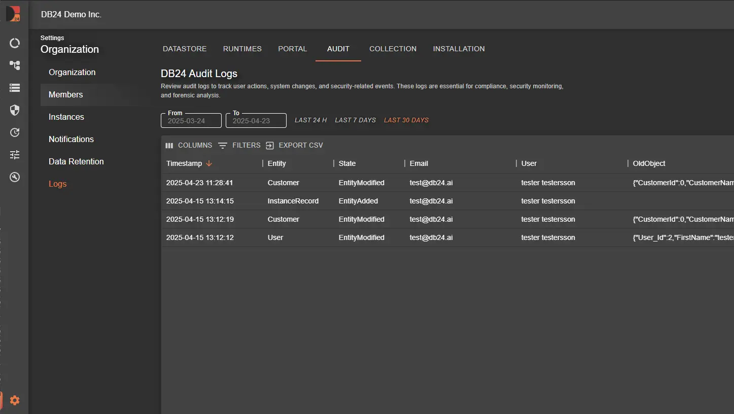This screenshot has height=414, width=734.
Task: Open the Columns visibility panel
Action: click(x=189, y=146)
